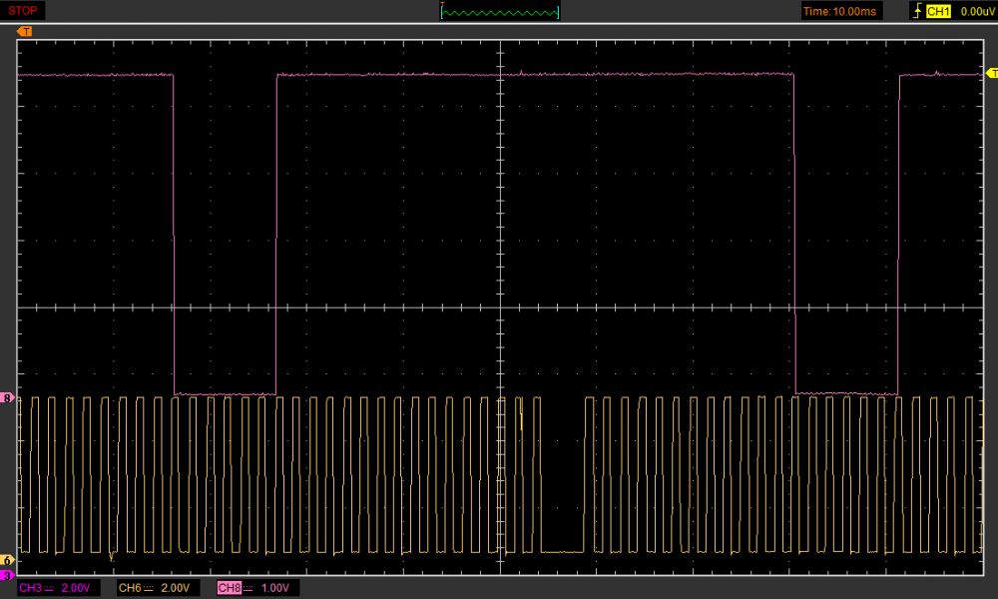Open the CH6 2.00V scale setting

[177, 588]
